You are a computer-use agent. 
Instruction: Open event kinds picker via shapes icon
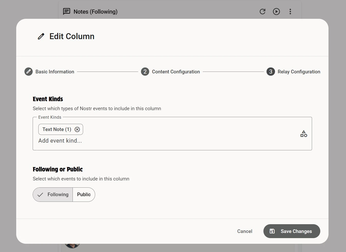[x=304, y=134]
